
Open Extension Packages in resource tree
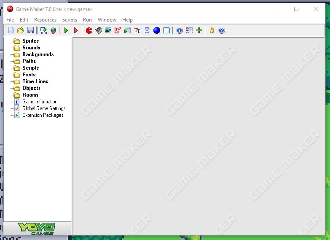click(x=43, y=115)
